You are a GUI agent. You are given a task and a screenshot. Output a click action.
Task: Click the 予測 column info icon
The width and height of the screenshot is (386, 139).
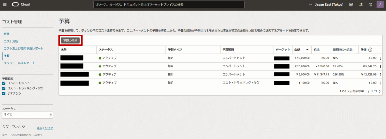[370, 50]
